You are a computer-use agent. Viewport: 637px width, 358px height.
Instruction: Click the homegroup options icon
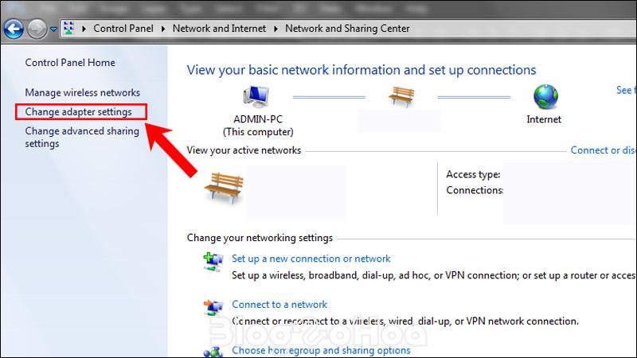213,352
